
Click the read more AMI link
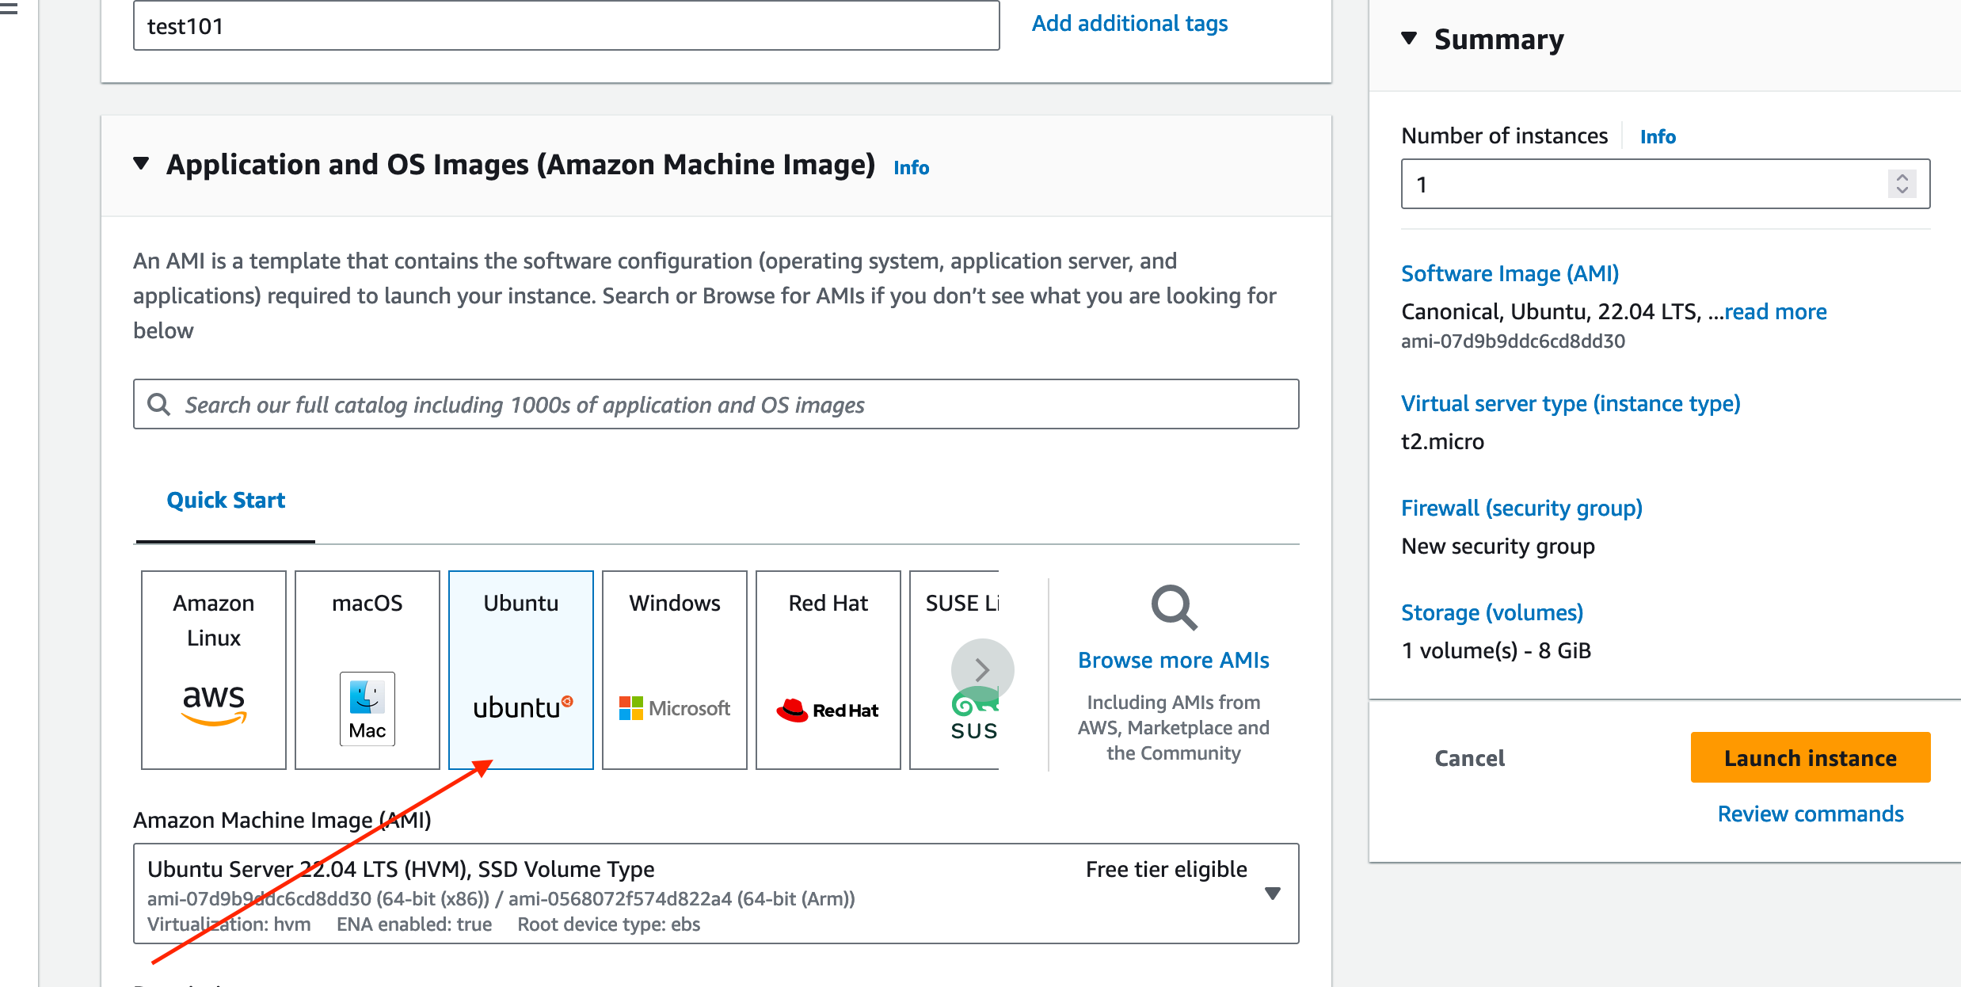click(x=1775, y=312)
